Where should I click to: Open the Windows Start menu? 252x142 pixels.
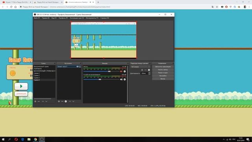coord(3,139)
